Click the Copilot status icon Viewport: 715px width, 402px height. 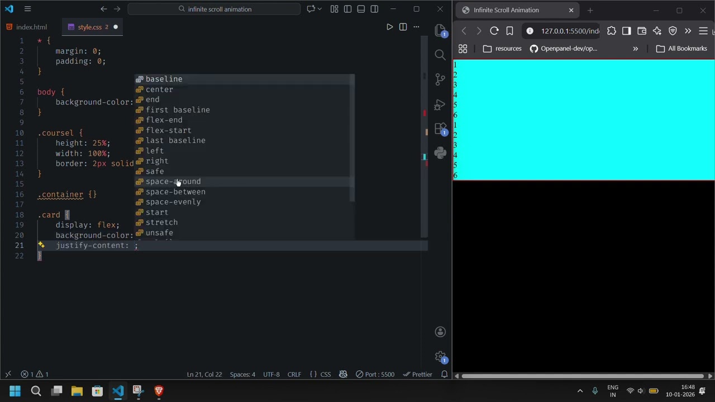coord(344,374)
